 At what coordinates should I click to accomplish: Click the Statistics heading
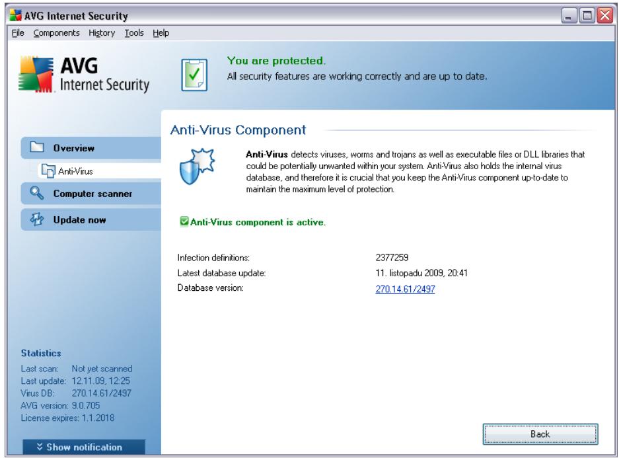tap(41, 353)
